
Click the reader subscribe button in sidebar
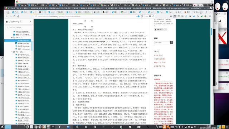click(159, 29)
